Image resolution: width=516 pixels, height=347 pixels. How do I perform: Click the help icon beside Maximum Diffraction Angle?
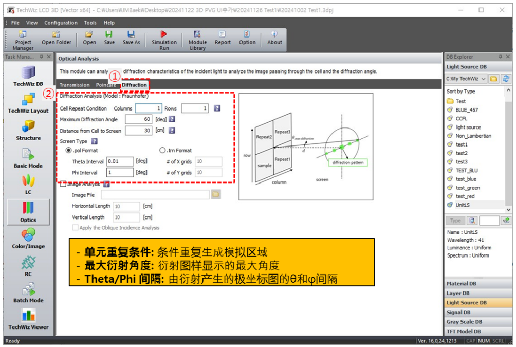tap(172, 119)
